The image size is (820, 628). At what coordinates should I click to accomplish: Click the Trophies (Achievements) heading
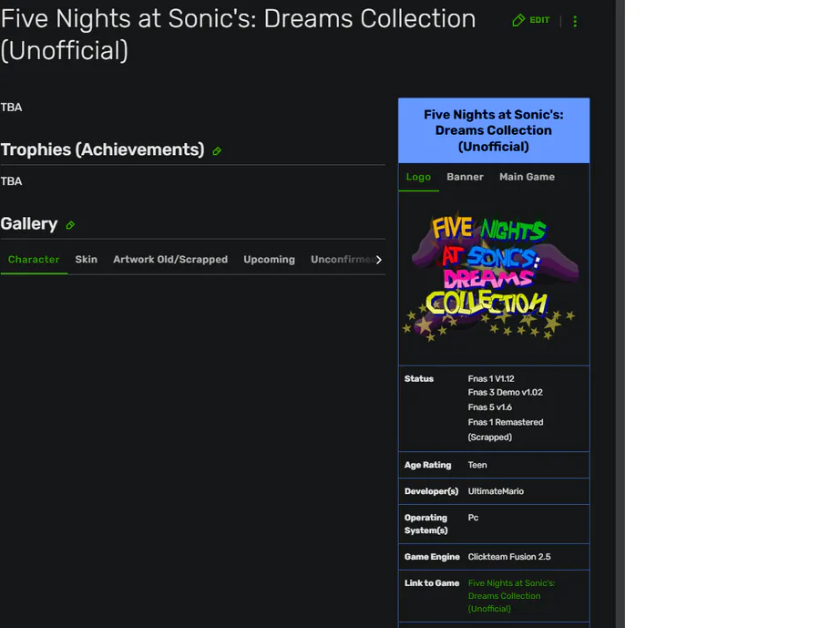102,149
